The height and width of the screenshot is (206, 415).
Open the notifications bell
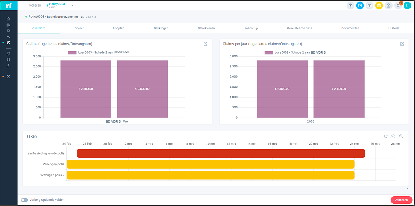398,6
